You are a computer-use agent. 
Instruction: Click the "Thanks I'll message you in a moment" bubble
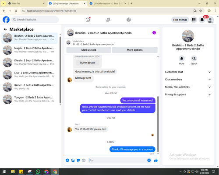(x=132, y=149)
